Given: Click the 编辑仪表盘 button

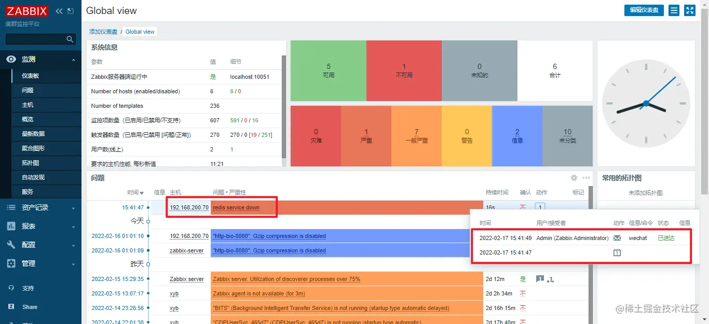Looking at the screenshot, I should tap(644, 10).
